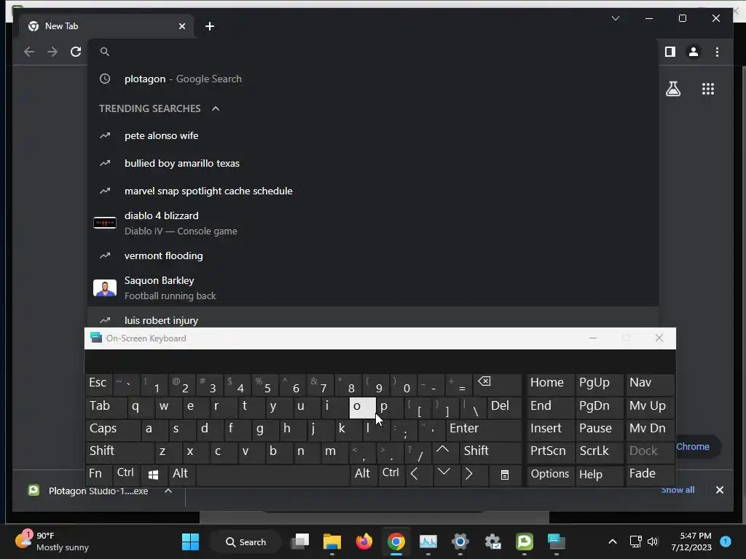Click 'Show all' downloads link
This screenshot has width=746, height=559.
point(678,490)
